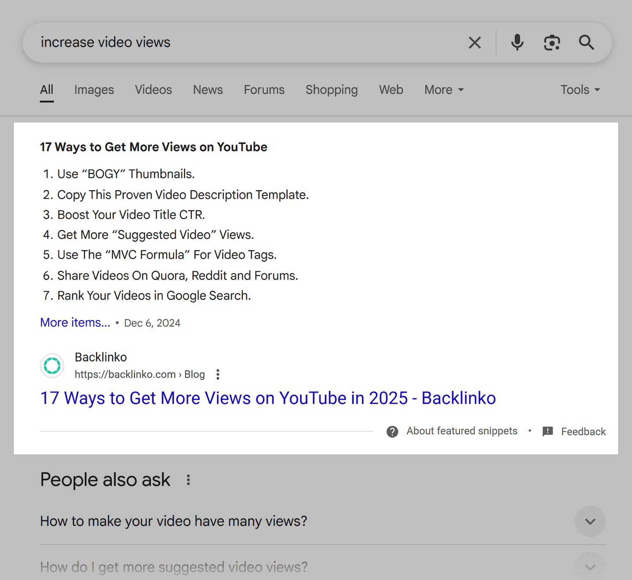Screen dimensions: 632x580
Task: Click the Feedback flag icon
Action: (548, 432)
